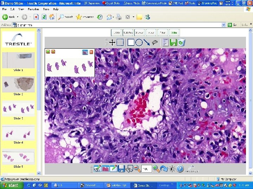Choose the solid rectangle annotation tool
253x189 pixels.
point(131,43)
